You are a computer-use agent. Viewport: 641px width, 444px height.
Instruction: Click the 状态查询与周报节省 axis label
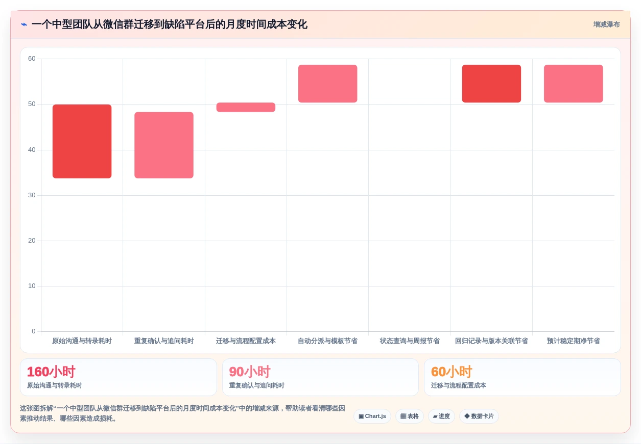tap(410, 341)
